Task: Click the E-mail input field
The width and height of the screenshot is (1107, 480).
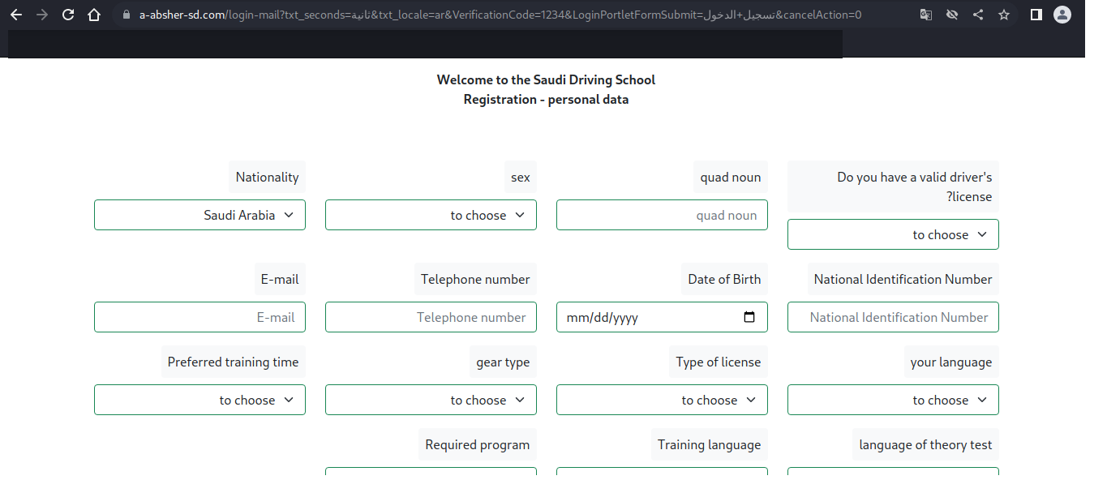Action: click(x=200, y=316)
